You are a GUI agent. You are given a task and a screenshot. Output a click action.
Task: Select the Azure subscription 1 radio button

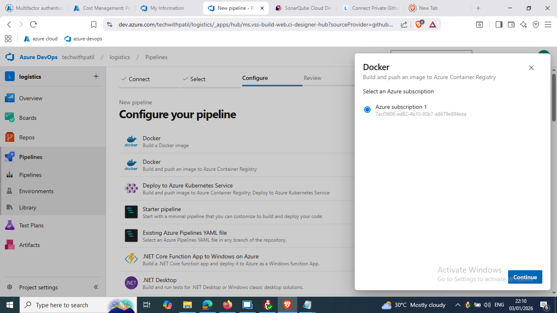tap(367, 110)
